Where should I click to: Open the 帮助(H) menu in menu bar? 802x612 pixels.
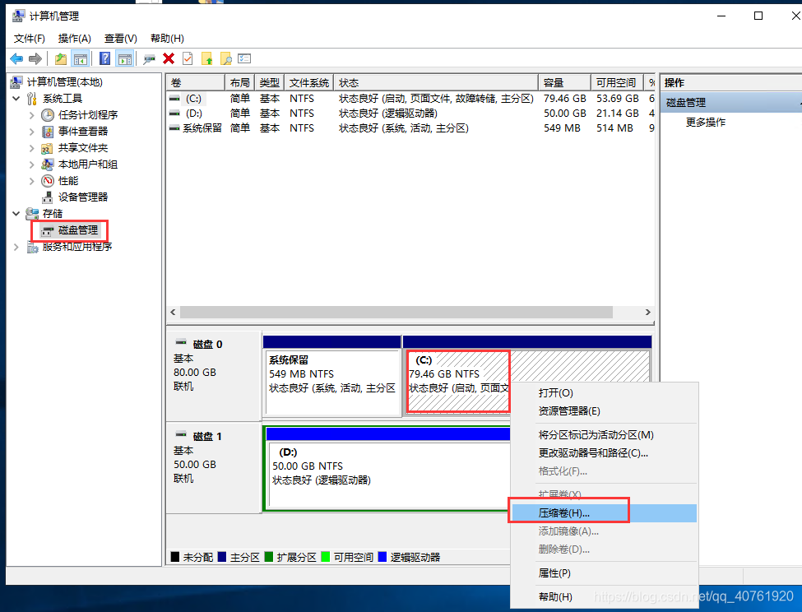167,39
